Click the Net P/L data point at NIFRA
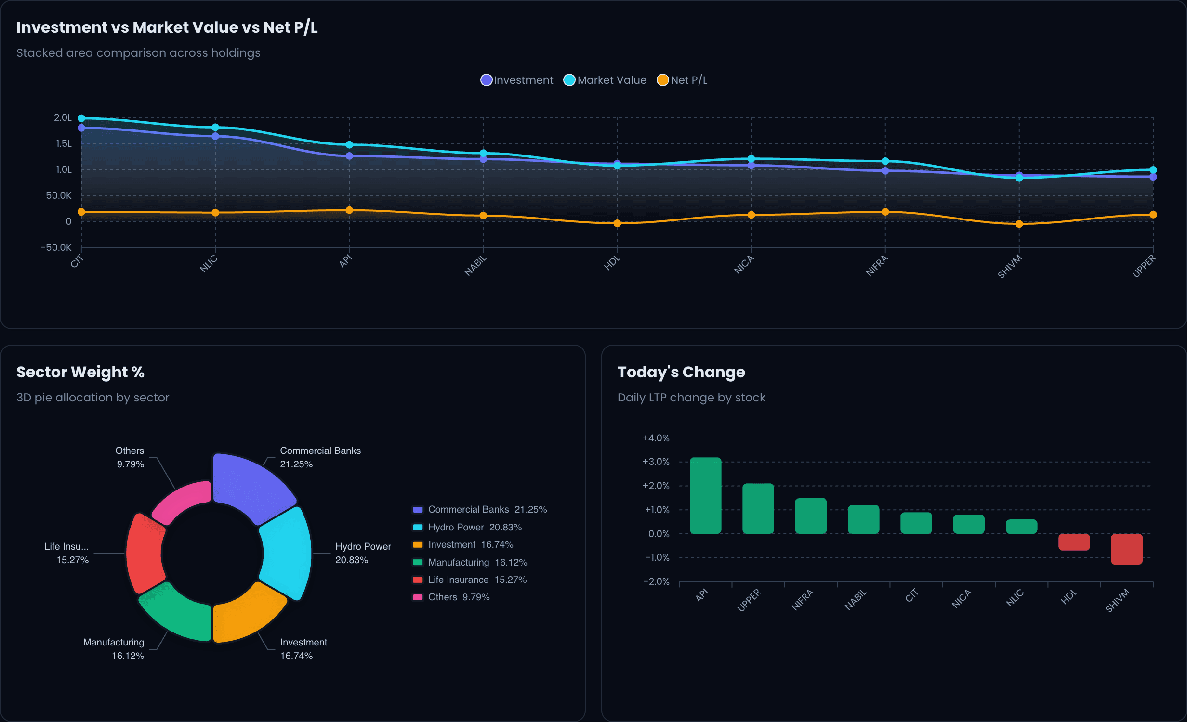Screen dimensions: 1187x722 tap(885, 212)
